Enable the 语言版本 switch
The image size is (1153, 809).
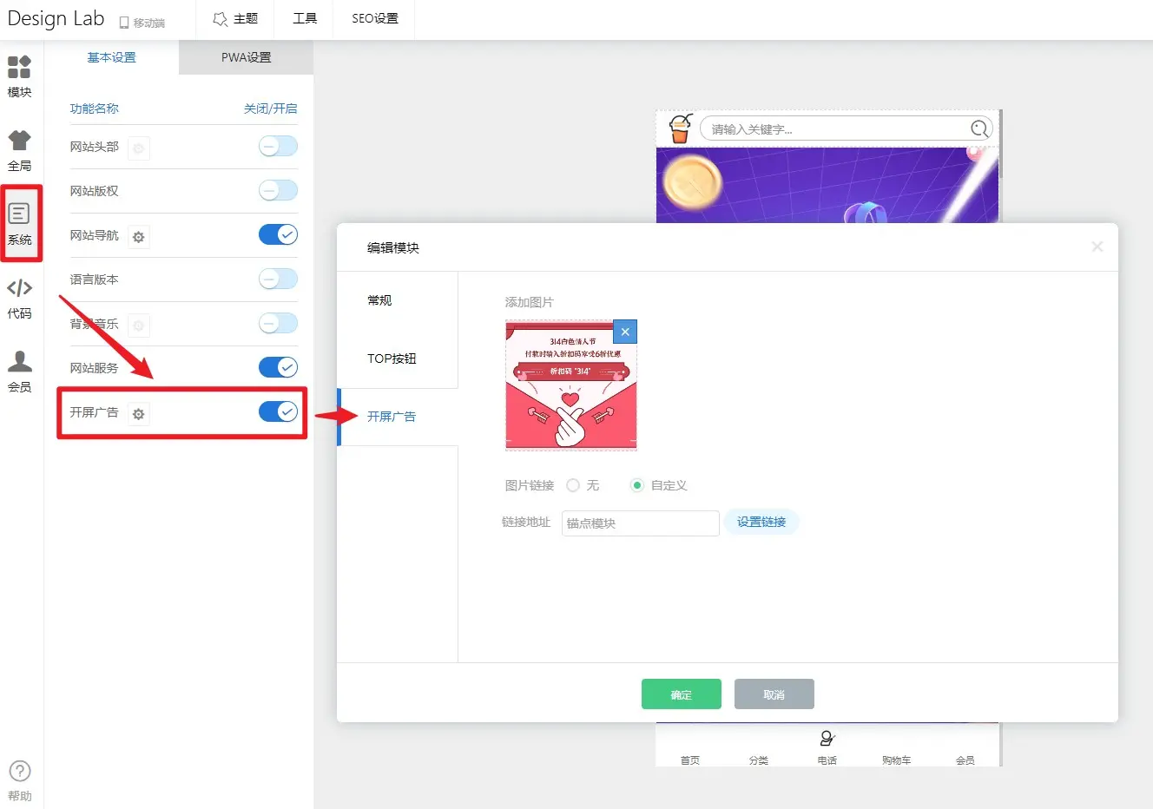(x=278, y=279)
